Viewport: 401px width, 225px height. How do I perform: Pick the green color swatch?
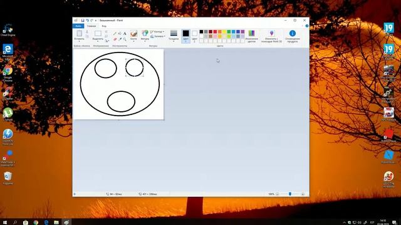click(229, 32)
